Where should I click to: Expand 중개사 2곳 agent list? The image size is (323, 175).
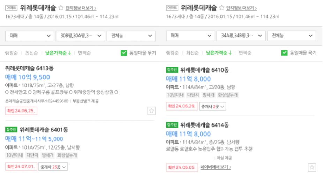pyautogui.click(x=212, y=106)
